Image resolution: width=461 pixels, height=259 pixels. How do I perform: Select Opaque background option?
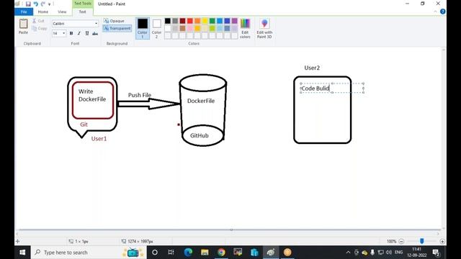(114, 21)
